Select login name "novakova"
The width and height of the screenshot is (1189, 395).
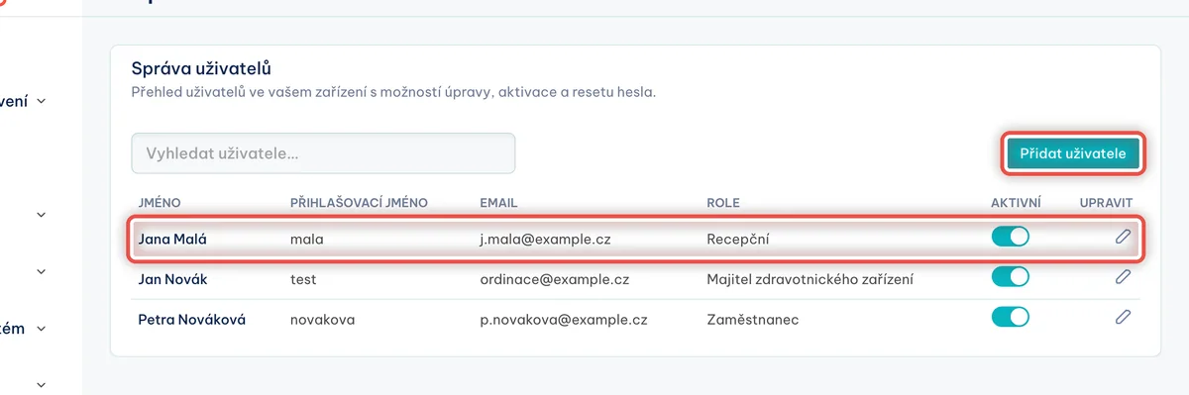[x=322, y=319]
